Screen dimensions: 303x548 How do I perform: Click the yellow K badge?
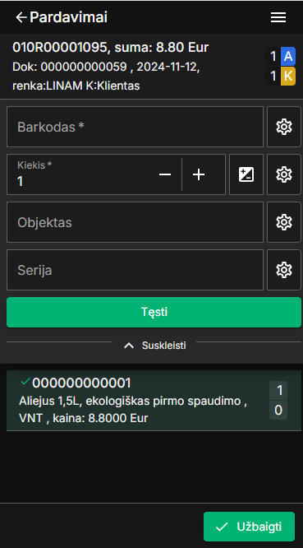288,77
